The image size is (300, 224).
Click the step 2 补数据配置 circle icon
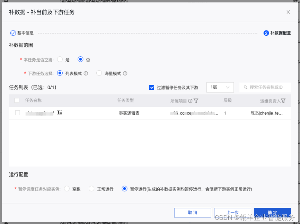[x=266, y=33]
